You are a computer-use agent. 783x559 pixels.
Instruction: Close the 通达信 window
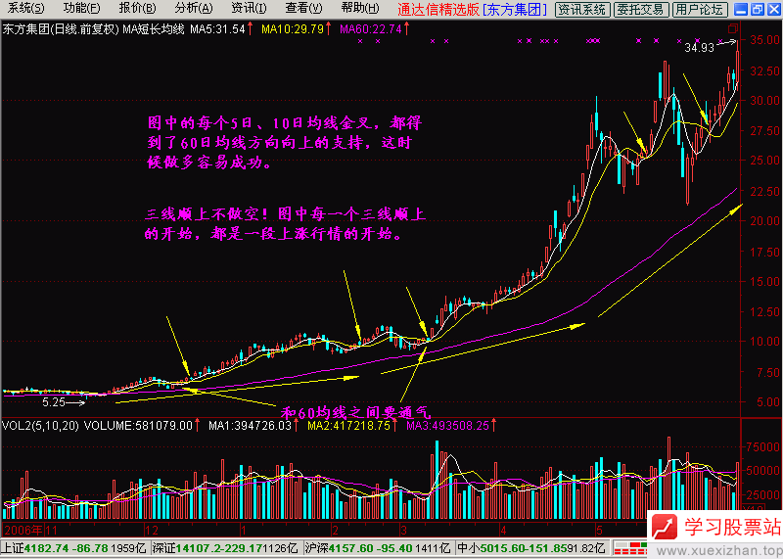[x=774, y=9]
